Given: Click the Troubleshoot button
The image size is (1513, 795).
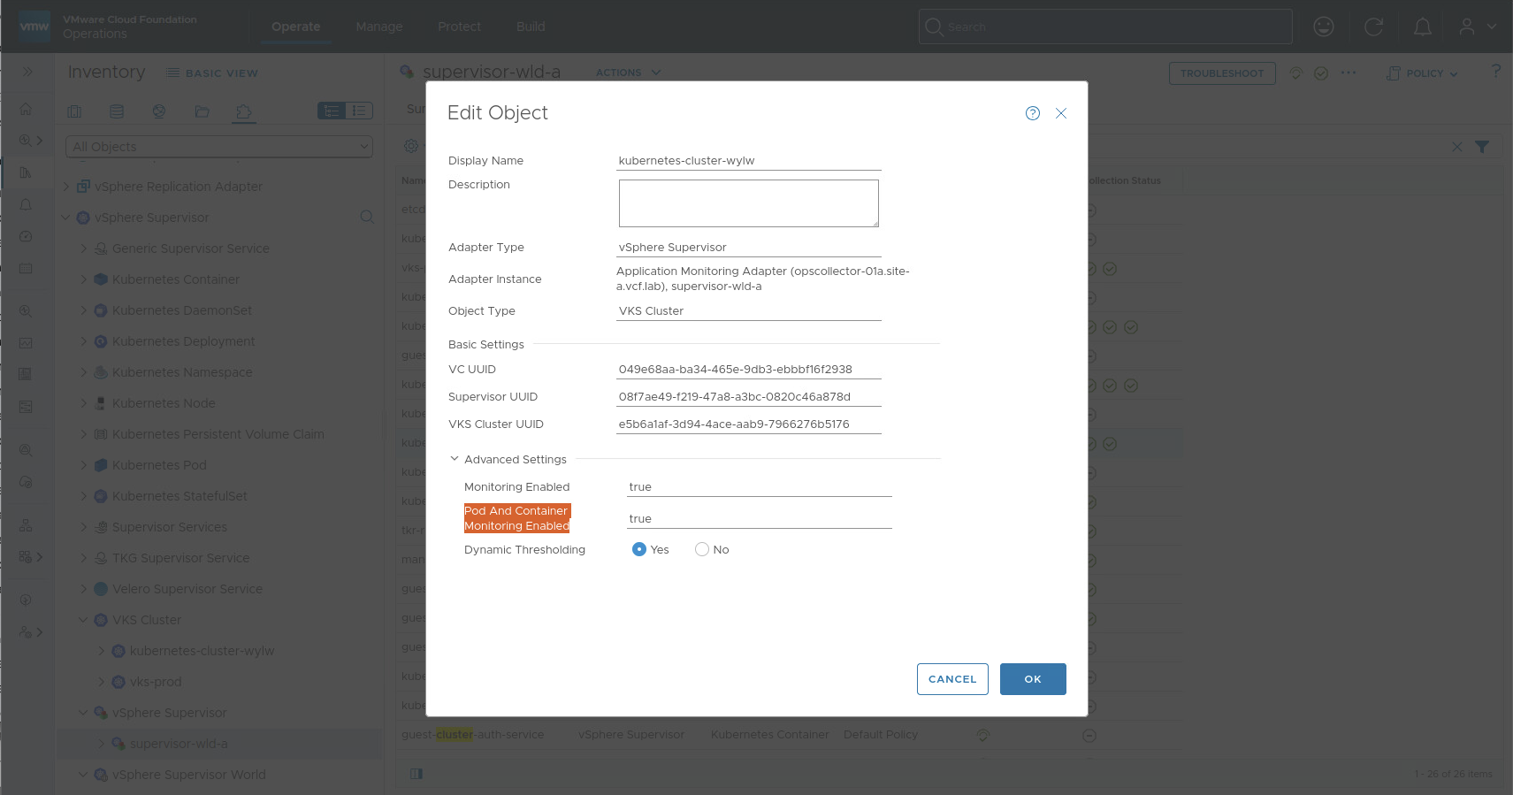Looking at the screenshot, I should click(x=1222, y=73).
